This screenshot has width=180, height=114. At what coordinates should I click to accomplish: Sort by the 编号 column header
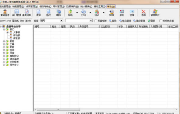tap(42, 26)
